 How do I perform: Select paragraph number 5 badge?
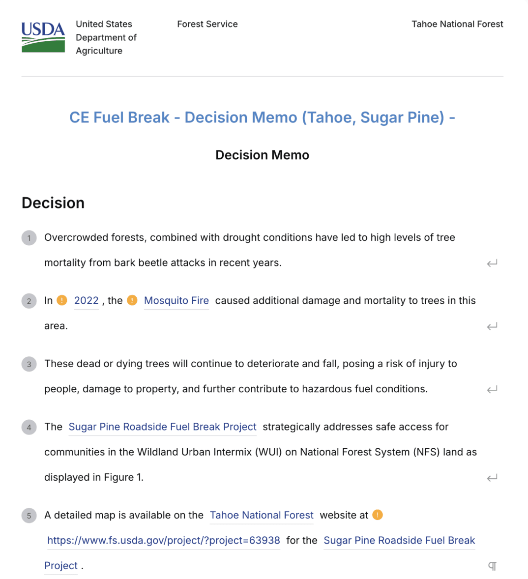(29, 516)
